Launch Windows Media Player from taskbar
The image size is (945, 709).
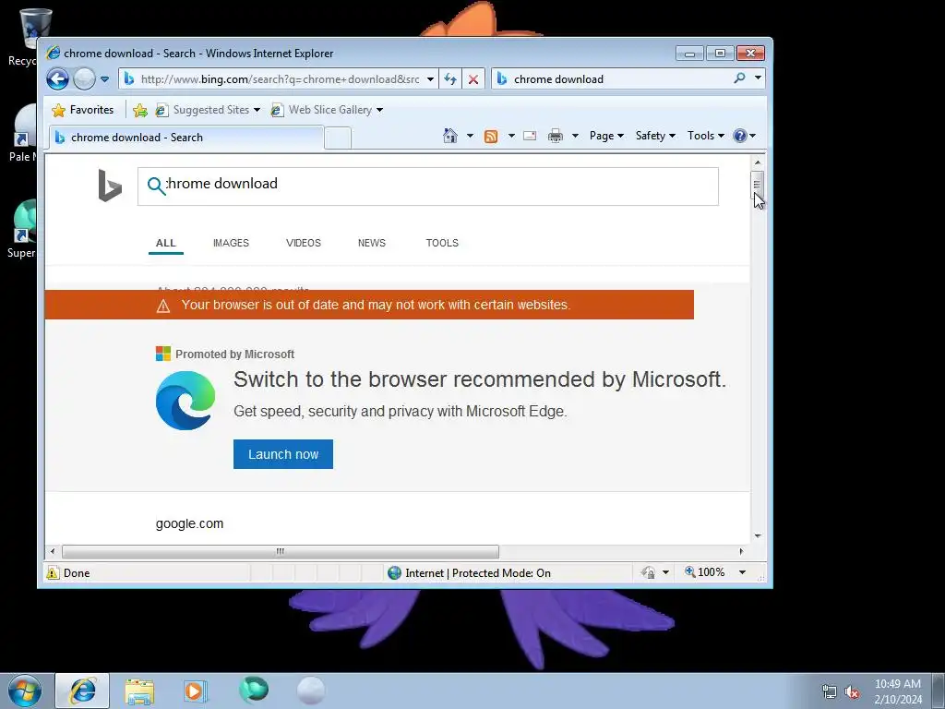coord(196,691)
